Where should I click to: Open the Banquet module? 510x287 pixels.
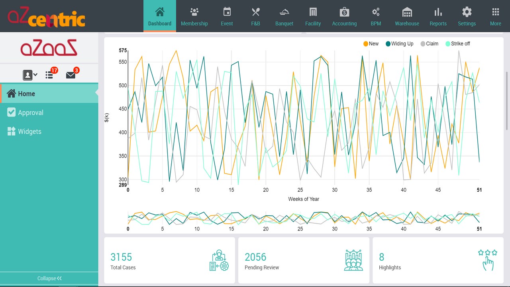coord(284,16)
